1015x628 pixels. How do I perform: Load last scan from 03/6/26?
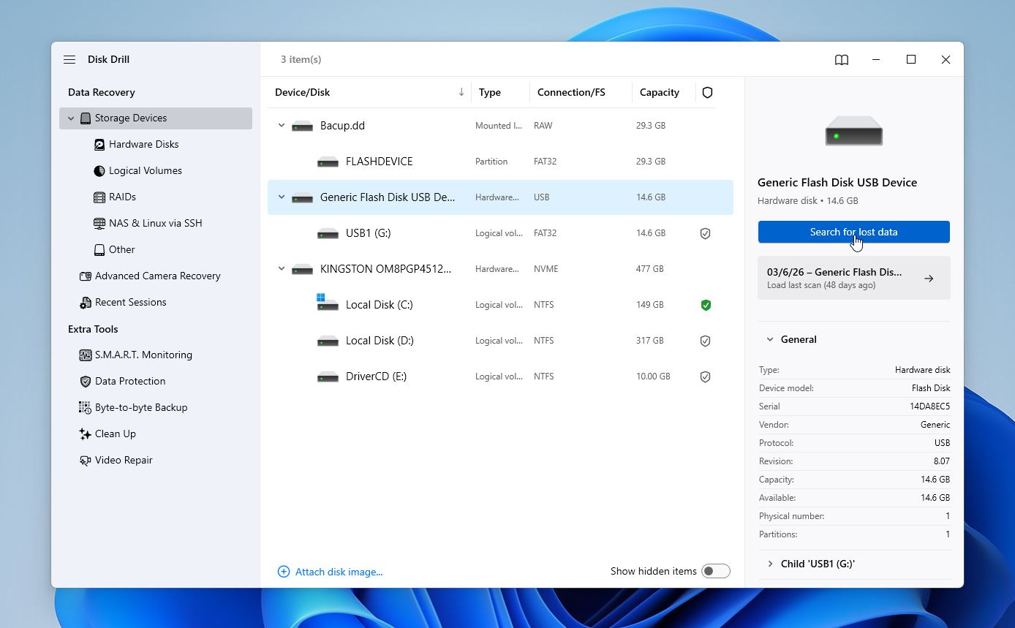pos(853,278)
